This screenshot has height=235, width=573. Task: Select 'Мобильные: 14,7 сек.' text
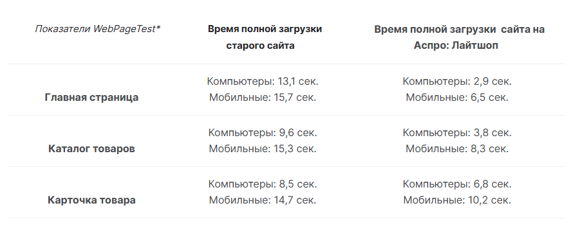point(263,200)
